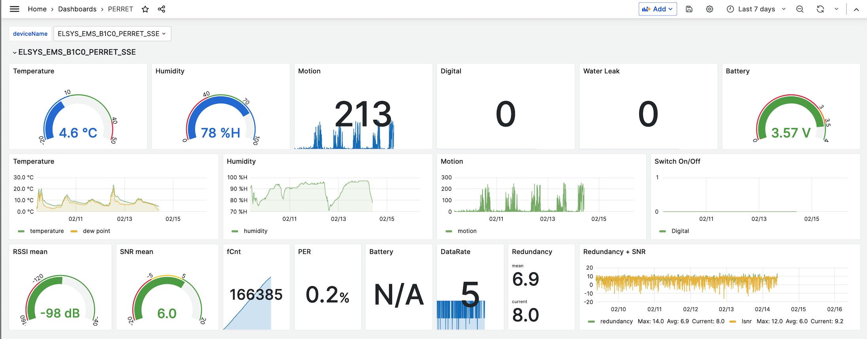The image size is (867, 339).
Task: Open the hamburger navigation menu
Action: (15, 9)
